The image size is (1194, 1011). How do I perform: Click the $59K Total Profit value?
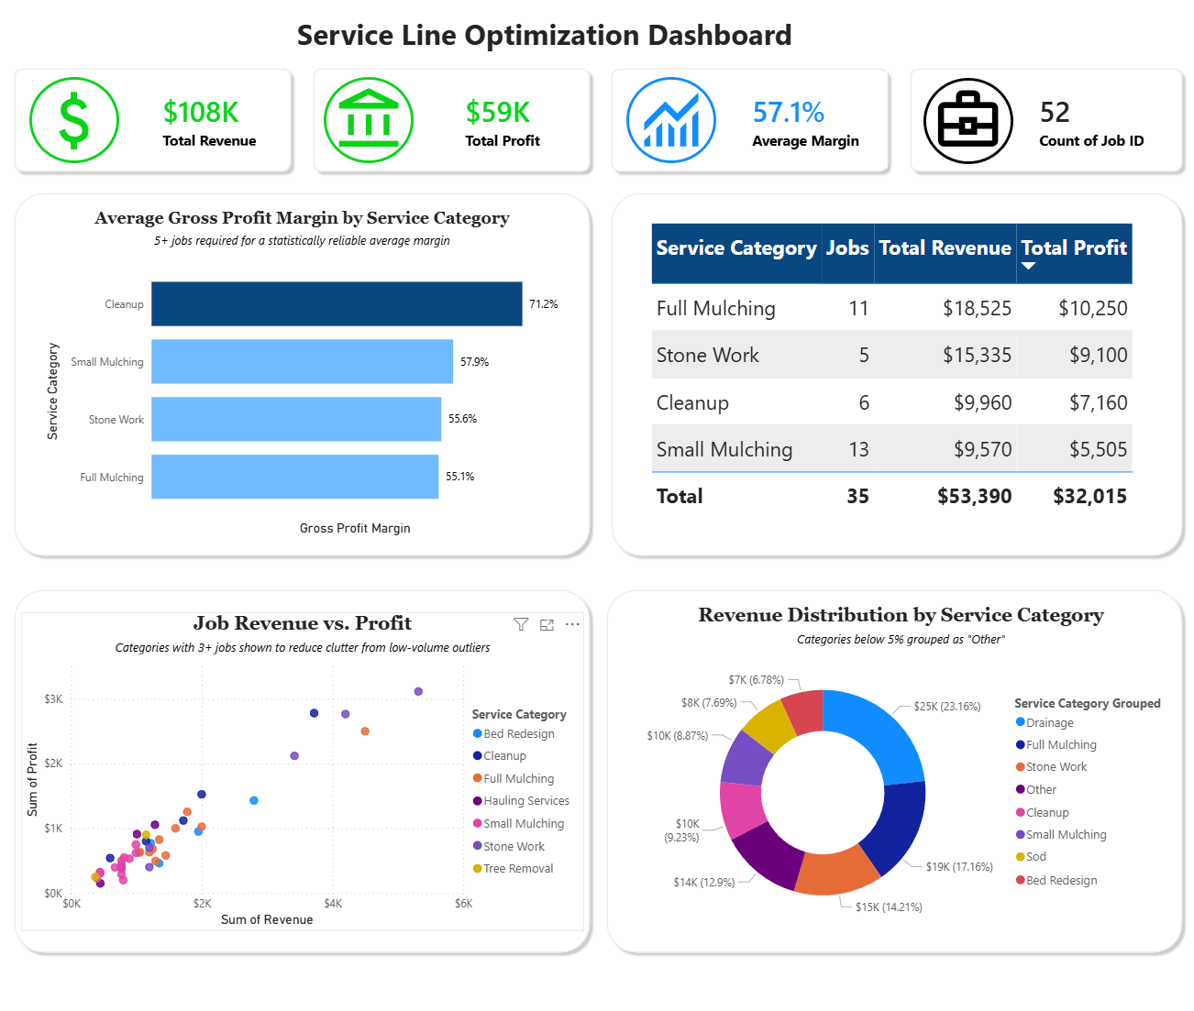[498, 112]
